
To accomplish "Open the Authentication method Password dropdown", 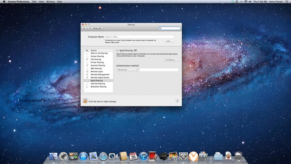I will (127, 70).
